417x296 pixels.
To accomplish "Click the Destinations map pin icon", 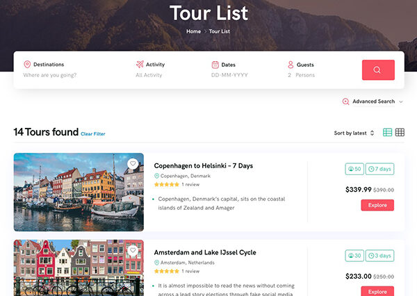I will pos(27,65).
